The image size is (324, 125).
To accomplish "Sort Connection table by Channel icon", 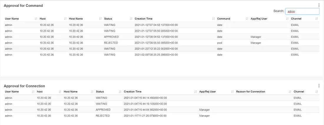I will tap(317, 92).
